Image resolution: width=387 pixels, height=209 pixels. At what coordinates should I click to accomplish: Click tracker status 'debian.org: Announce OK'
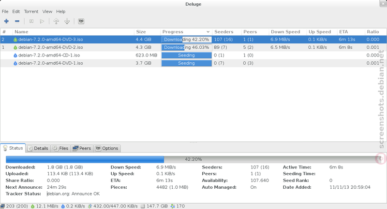click(x=74, y=194)
